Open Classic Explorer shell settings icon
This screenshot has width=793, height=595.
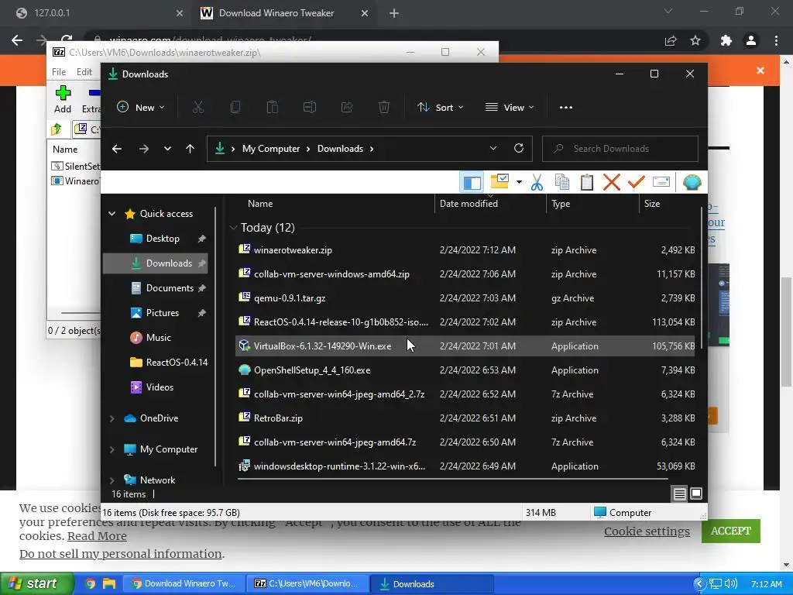click(692, 182)
